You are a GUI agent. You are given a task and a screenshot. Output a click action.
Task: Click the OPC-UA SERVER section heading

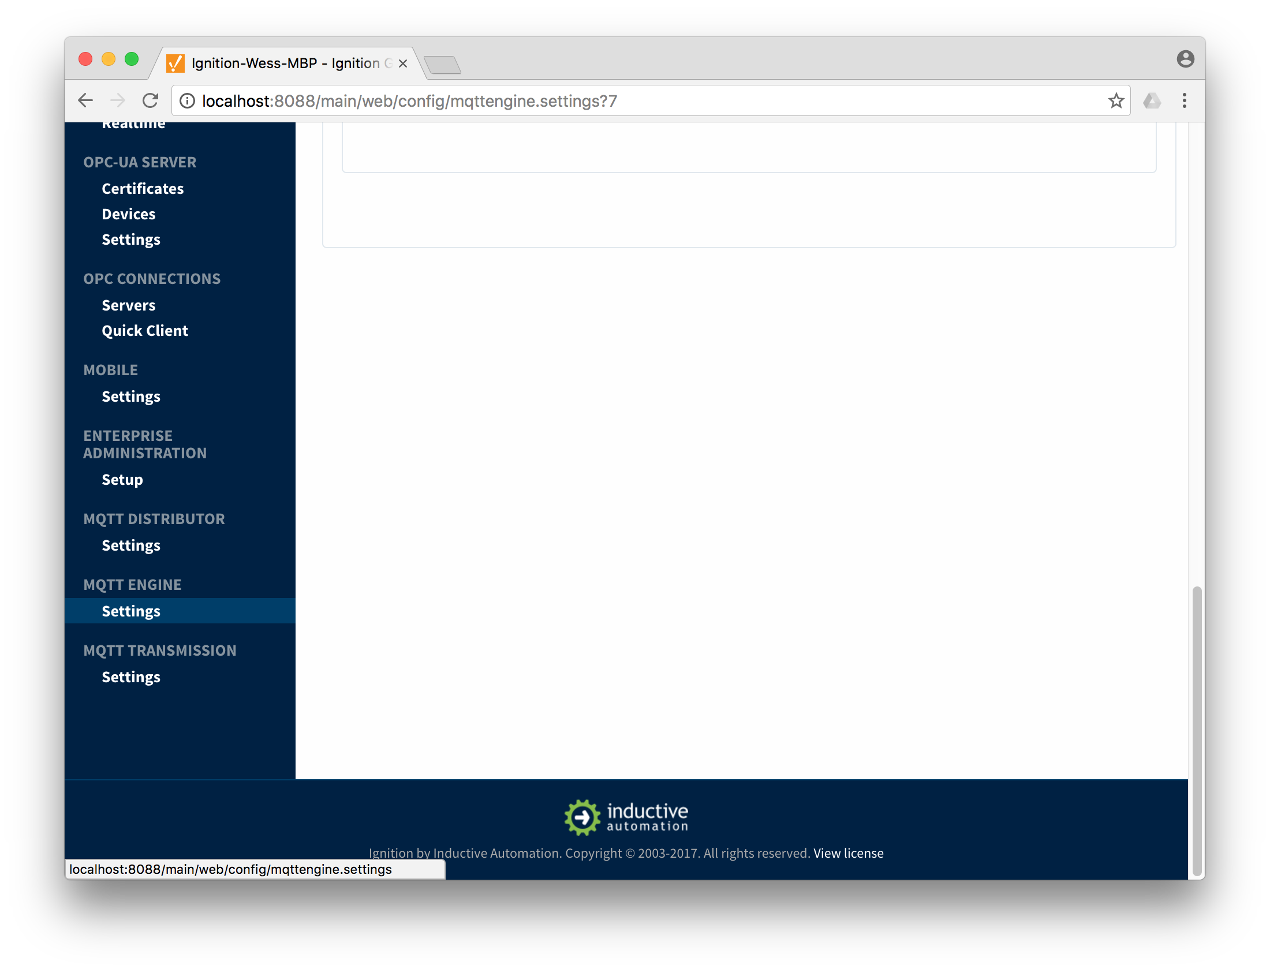[140, 162]
